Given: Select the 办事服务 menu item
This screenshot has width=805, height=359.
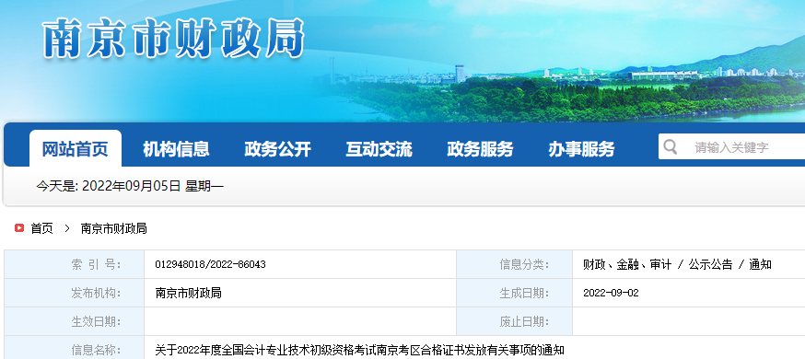Looking at the screenshot, I should [x=581, y=149].
